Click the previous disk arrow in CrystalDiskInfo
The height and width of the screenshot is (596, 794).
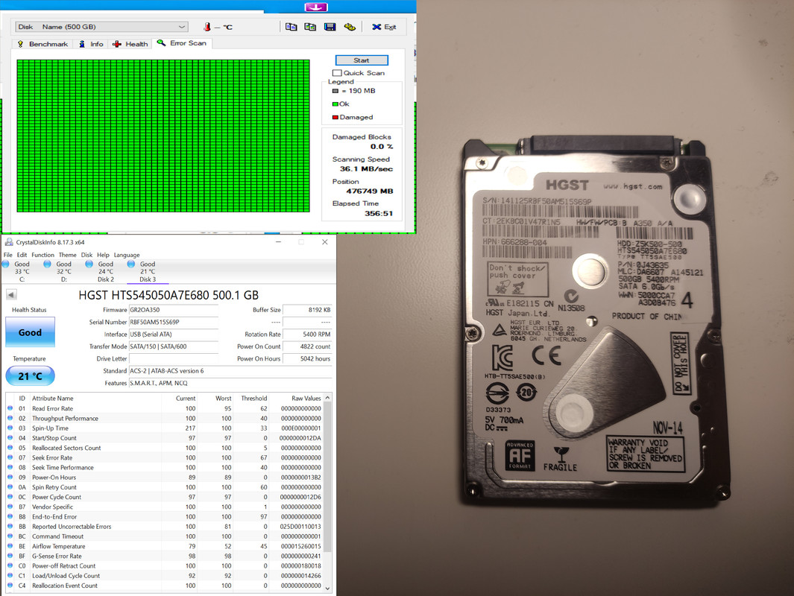point(11,294)
